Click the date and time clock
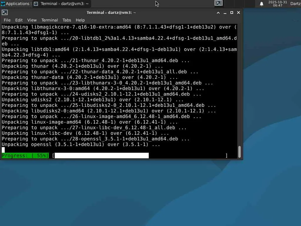The height and width of the screenshot is (226, 301). click(x=277, y=4)
